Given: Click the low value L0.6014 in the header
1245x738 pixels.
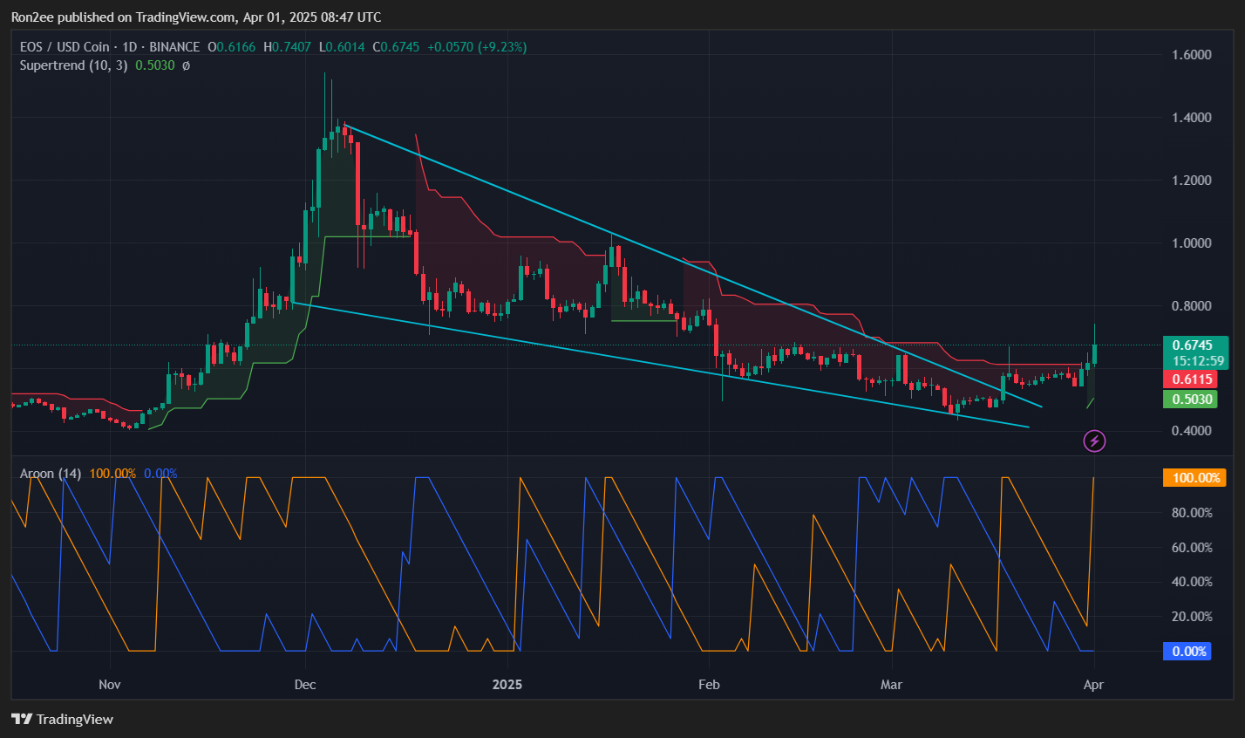Looking at the screenshot, I should [342, 47].
